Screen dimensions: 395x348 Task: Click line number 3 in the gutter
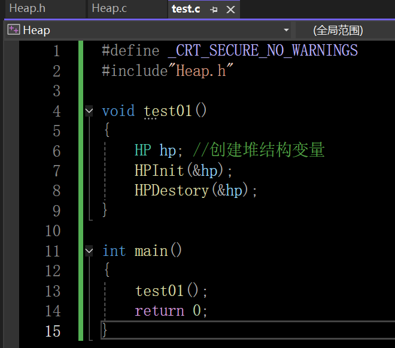point(57,91)
